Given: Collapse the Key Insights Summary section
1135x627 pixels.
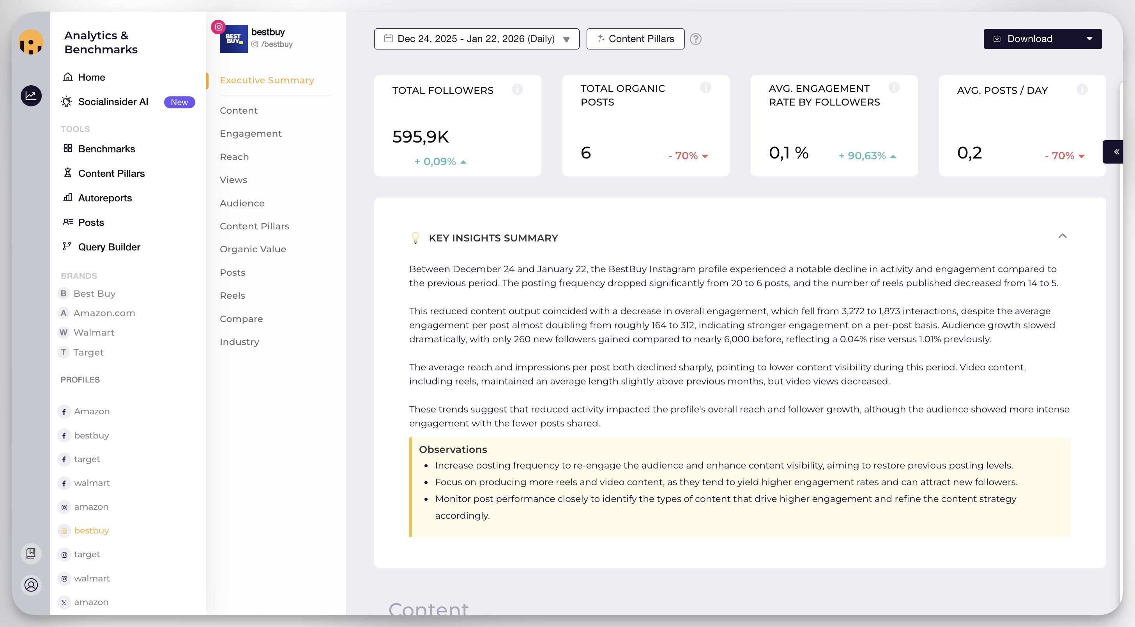Looking at the screenshot, I should pyautogui.click(x=1062, y=236).
